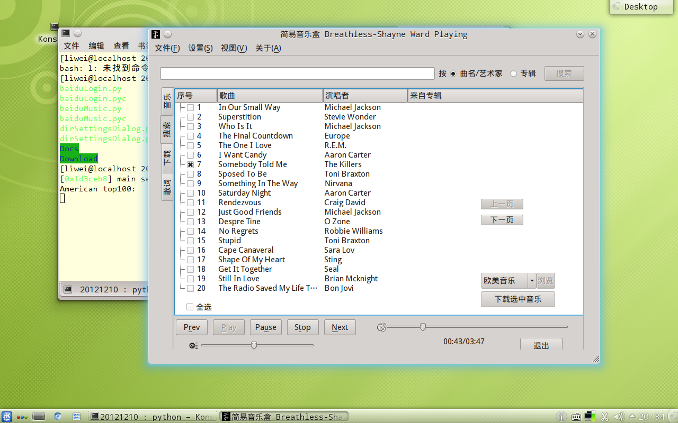Open the clipboard scissors tray icon
The height and width of the screenshot is (423, 678).
604,417
